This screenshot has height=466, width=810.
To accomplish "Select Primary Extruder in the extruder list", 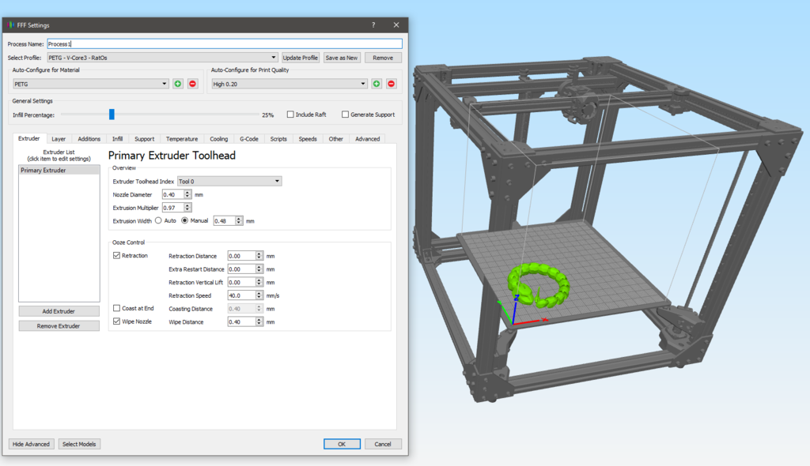I will click(x=59, y=171).
